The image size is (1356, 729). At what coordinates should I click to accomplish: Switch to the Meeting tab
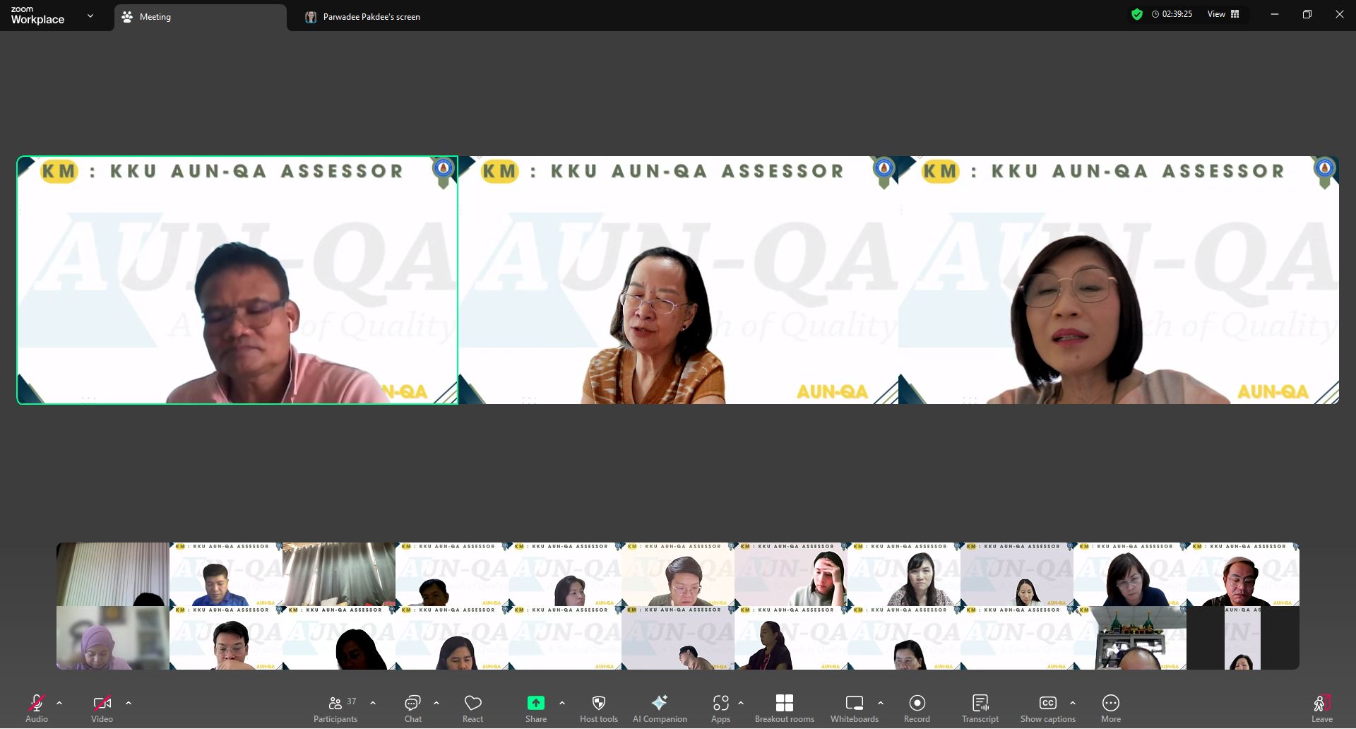[x=201, y=17]
